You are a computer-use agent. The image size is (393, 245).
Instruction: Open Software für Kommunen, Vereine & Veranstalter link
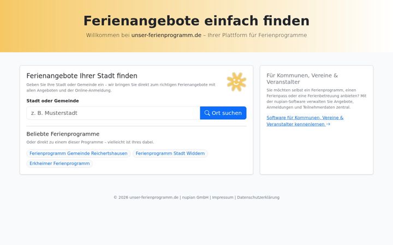pos(305,121)
